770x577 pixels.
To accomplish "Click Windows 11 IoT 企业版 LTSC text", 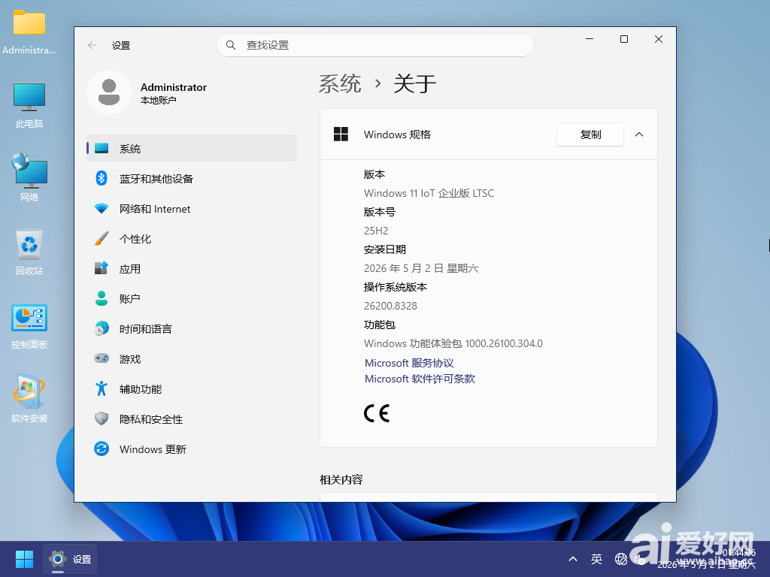I will coord(429,193).
